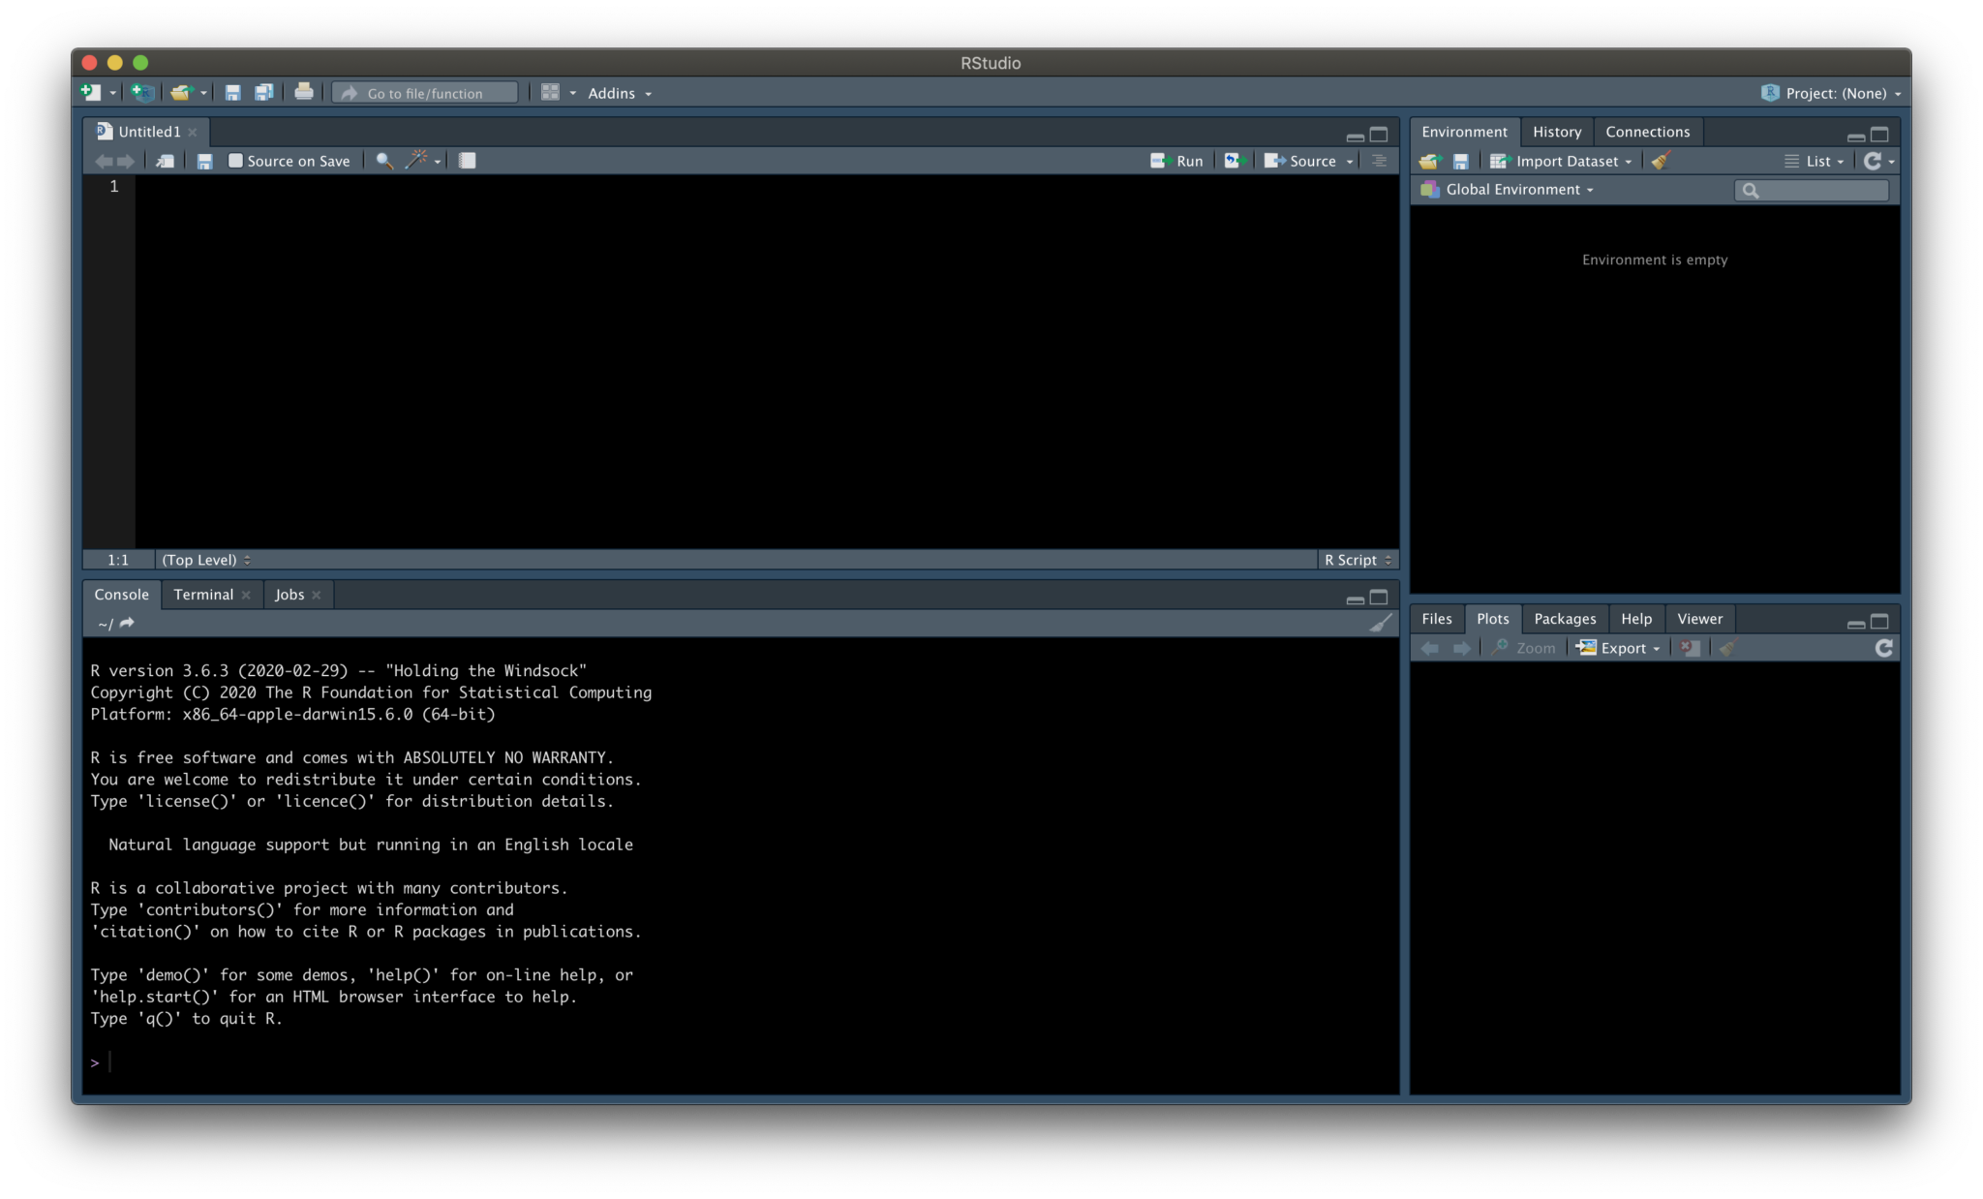
Task: Switch to the History tab
Action: click(1556, 132)
